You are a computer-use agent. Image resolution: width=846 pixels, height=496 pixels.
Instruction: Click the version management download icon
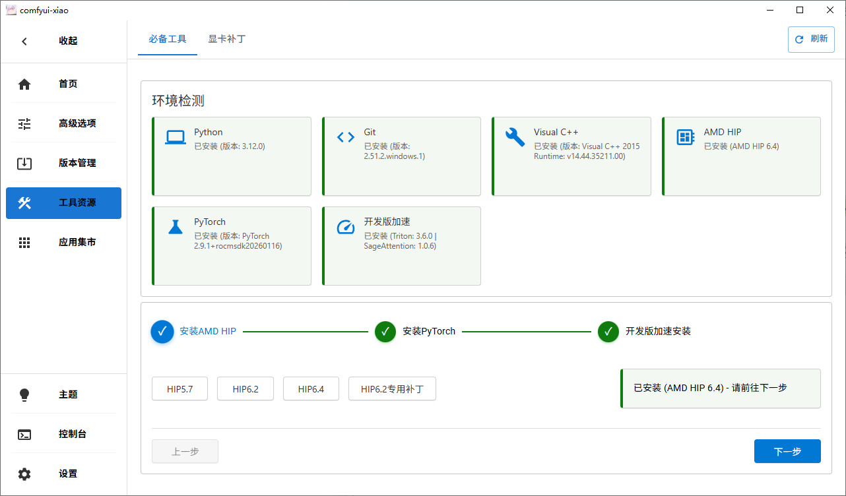tap(24, 163)
